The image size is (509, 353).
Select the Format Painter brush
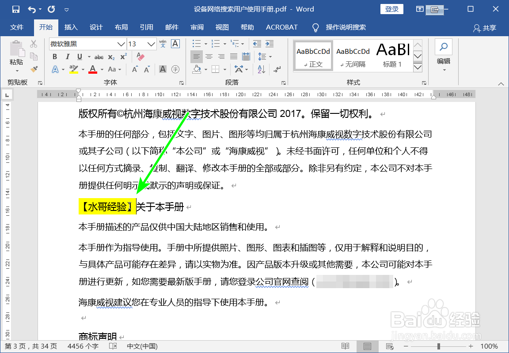click(34, 69)
